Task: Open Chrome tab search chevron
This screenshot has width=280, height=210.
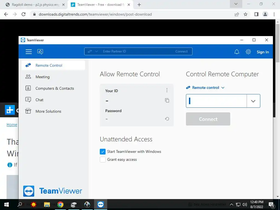Action: (x=236, y=4)
